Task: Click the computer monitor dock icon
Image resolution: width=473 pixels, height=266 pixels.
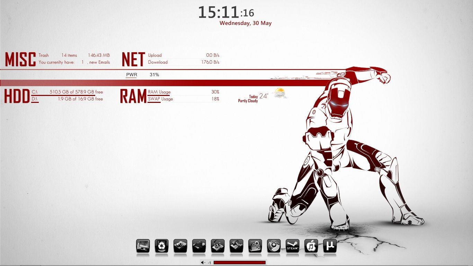Action: point(142,247)
